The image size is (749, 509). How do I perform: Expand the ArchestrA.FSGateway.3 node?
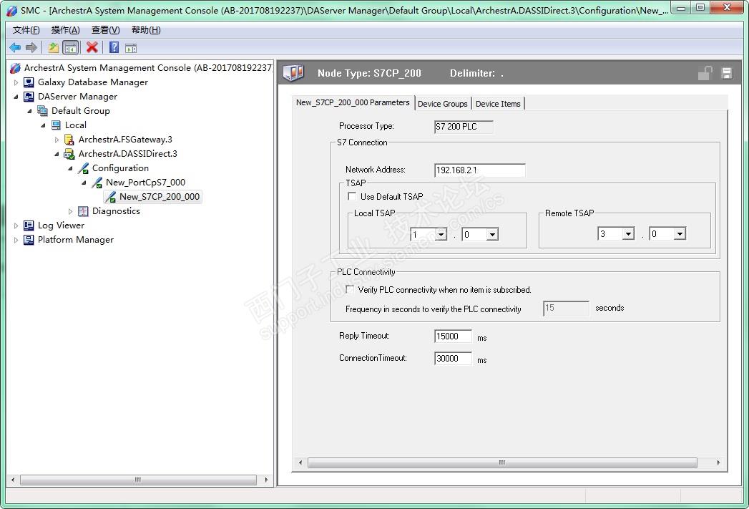click(x=57, y=140)
